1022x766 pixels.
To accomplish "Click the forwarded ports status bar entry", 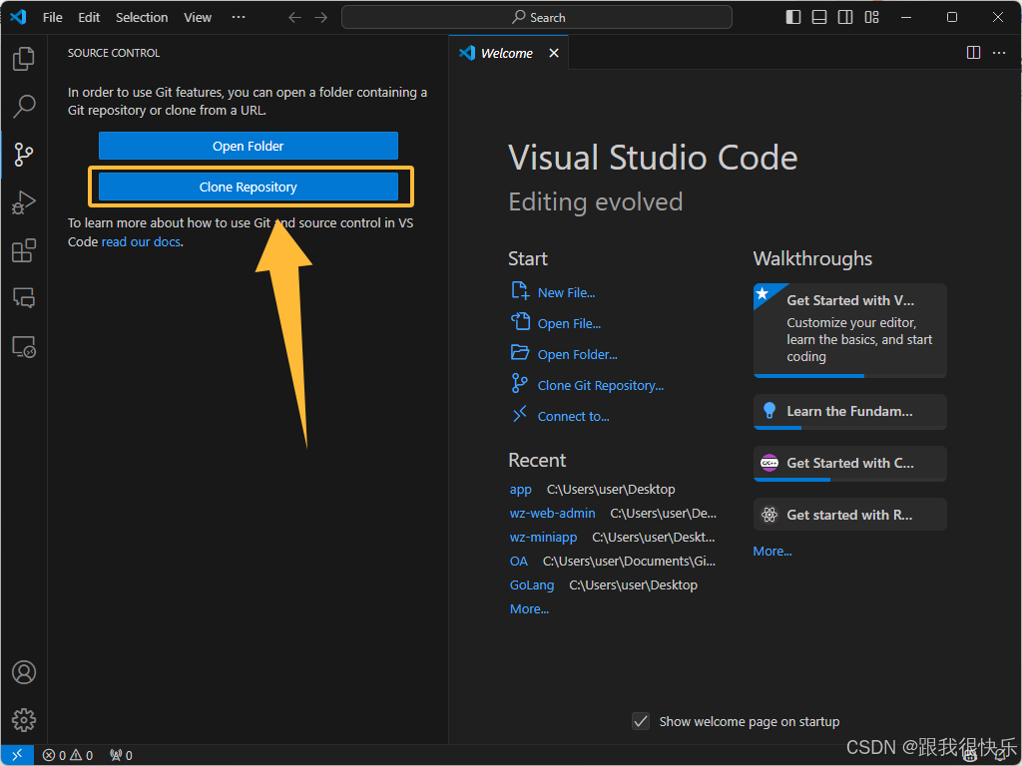I will coord(121,755).
